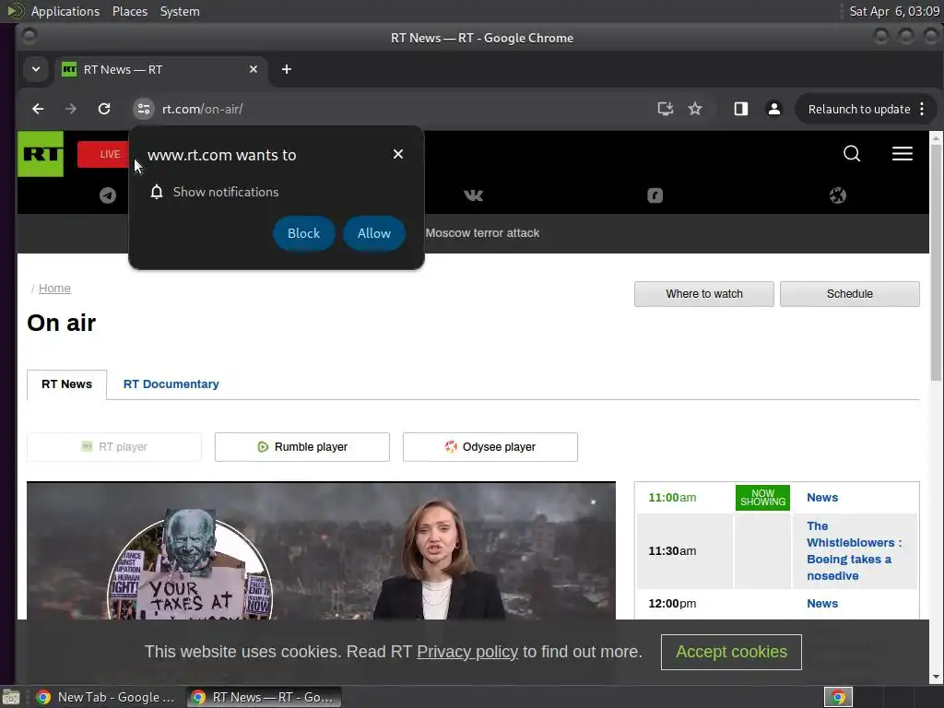Open the hamburger menu on RT site

click(902, 154)
